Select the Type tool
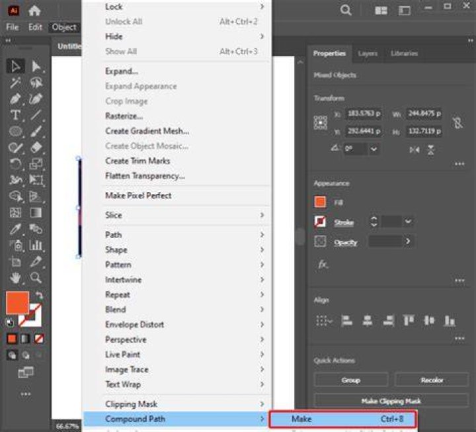The width and height of the screenshot is (476, 432). [x=15, y=115]
